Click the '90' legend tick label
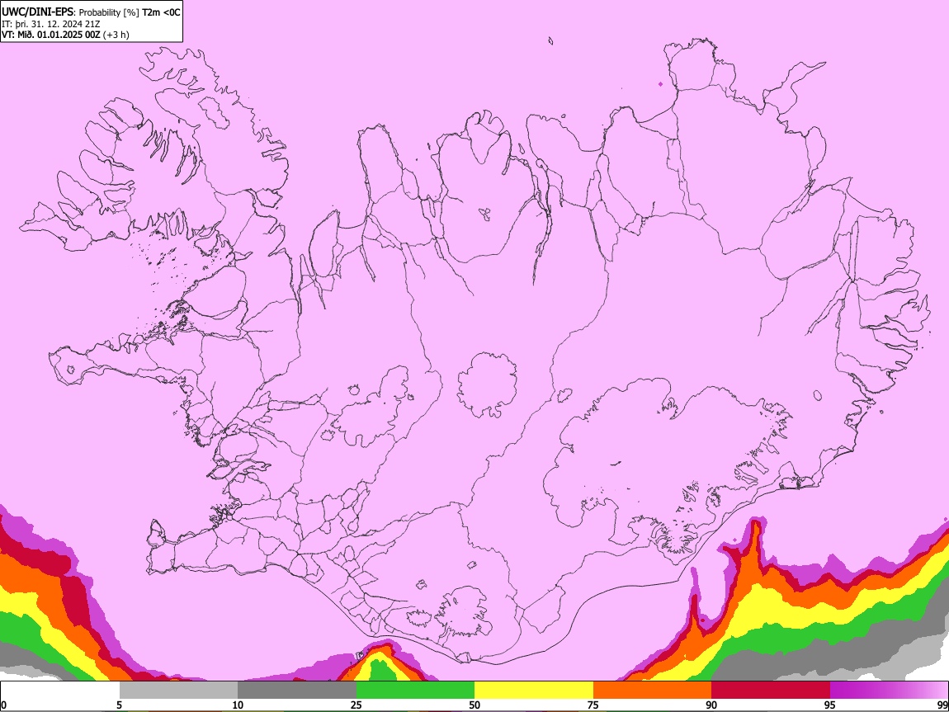Viewport: 949px width, 712px height. click(711, 705)
